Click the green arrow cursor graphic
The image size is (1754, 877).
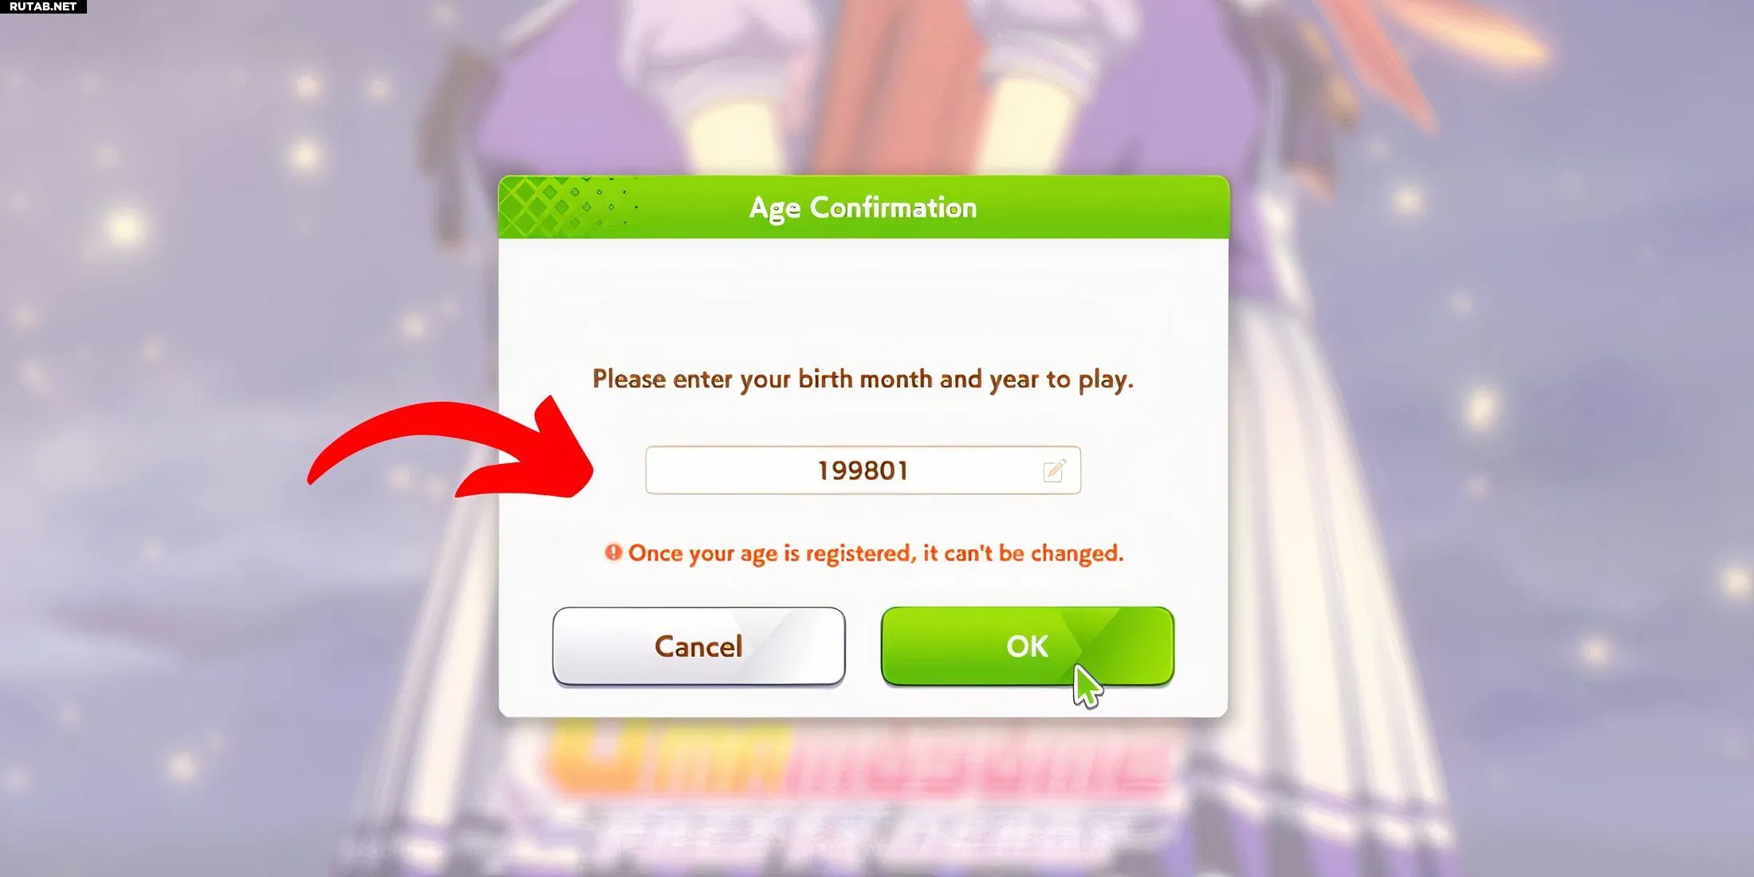tap(1087, 686)
